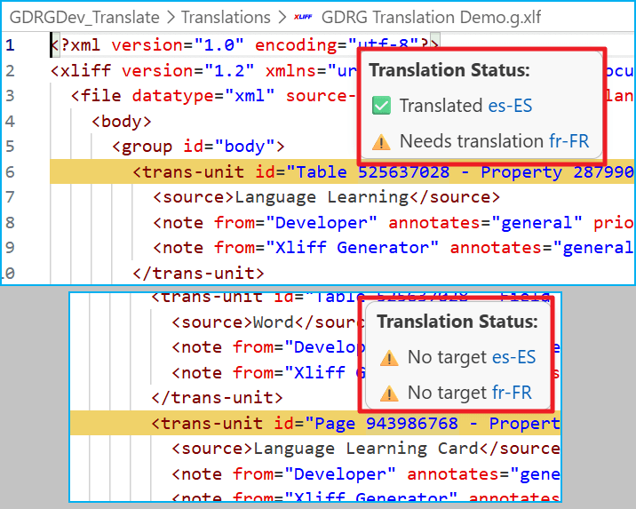Click chevron after Translations breadcrumb

point(283,17)
